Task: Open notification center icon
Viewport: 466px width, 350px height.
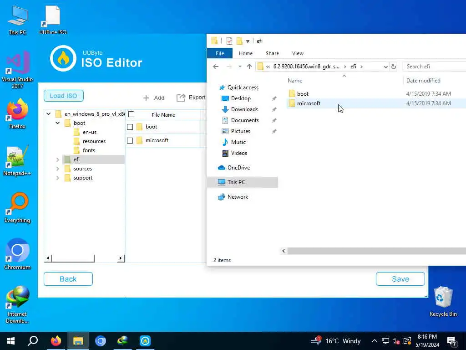Action: 452,341
